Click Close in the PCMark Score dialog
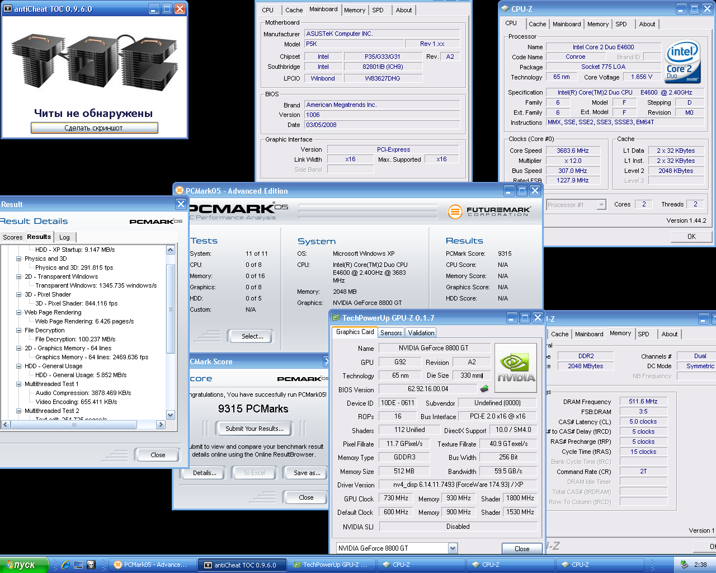The image size is (716, 573). [x=306, y=497]
